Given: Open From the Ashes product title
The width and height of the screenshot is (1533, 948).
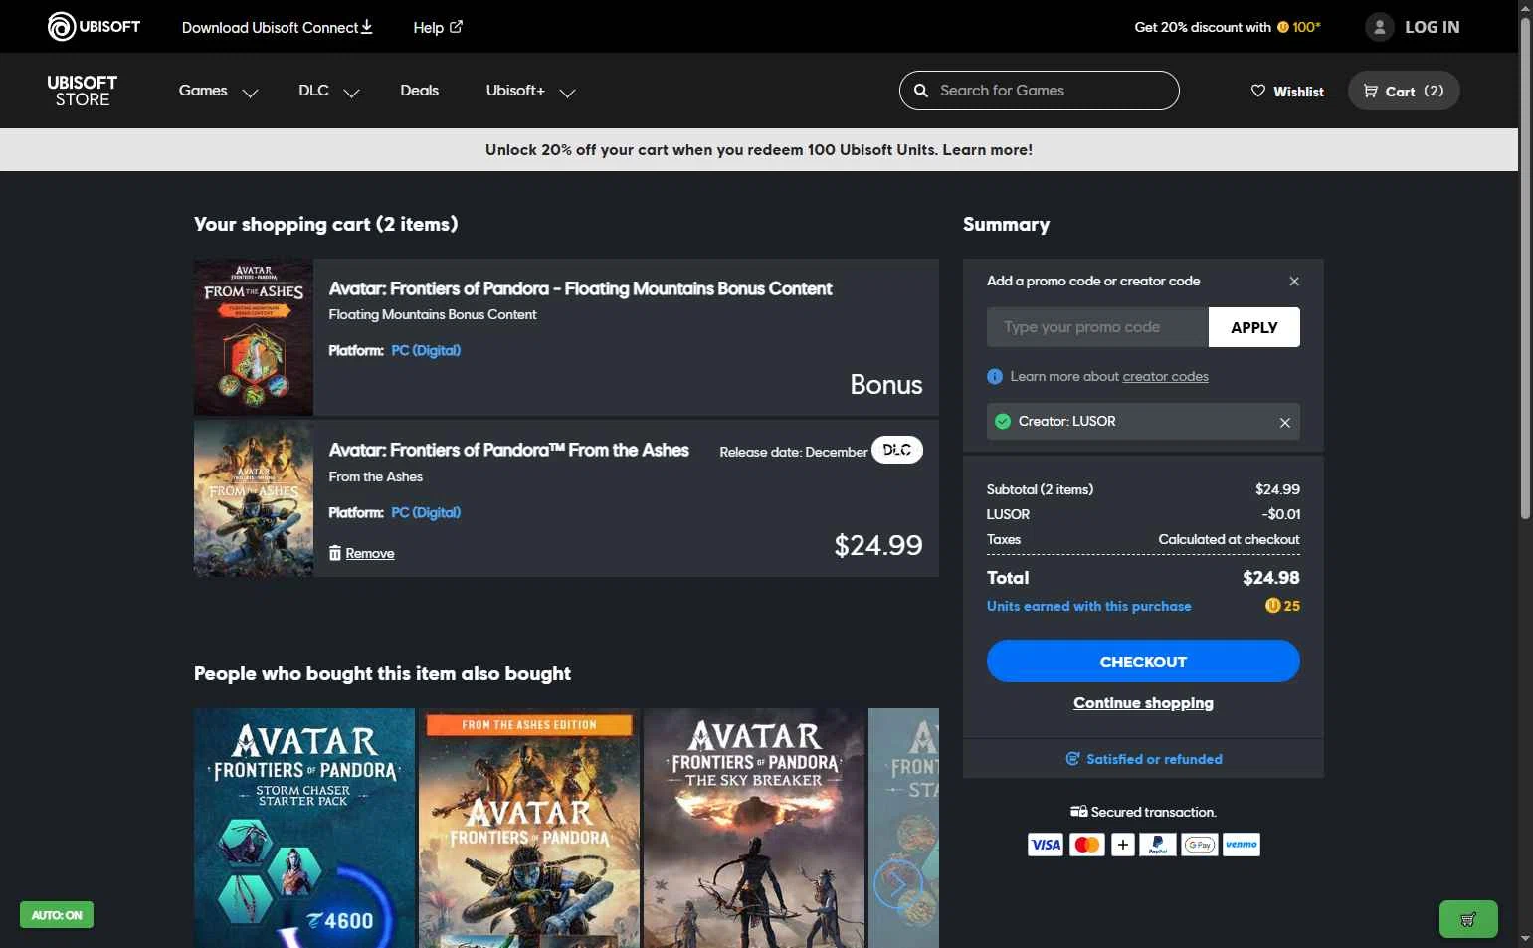Looking at the screenshot, I should (508, 450).
